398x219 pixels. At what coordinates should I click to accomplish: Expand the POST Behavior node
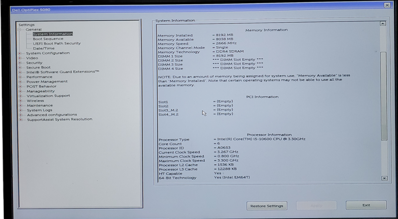click(20, 86)
